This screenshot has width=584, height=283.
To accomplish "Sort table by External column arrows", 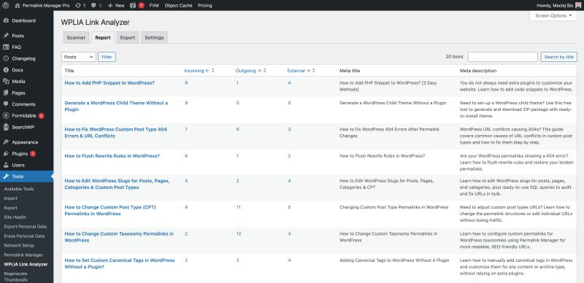I will click(x=314, y=71).
